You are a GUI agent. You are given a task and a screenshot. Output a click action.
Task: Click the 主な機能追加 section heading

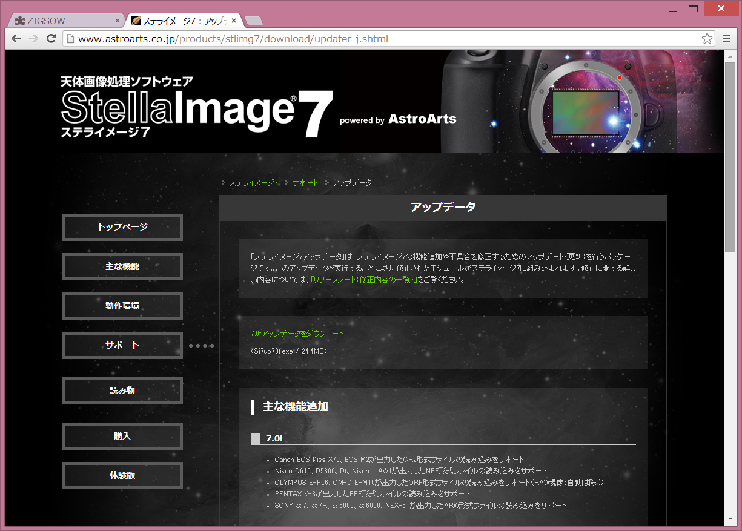pos(296,407)
